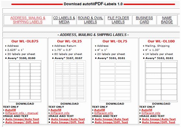Screen dimensions: 181x127
Task: Open Auto Image/Auto Text for WL-OL25
Action: click(x=68, y=119)
